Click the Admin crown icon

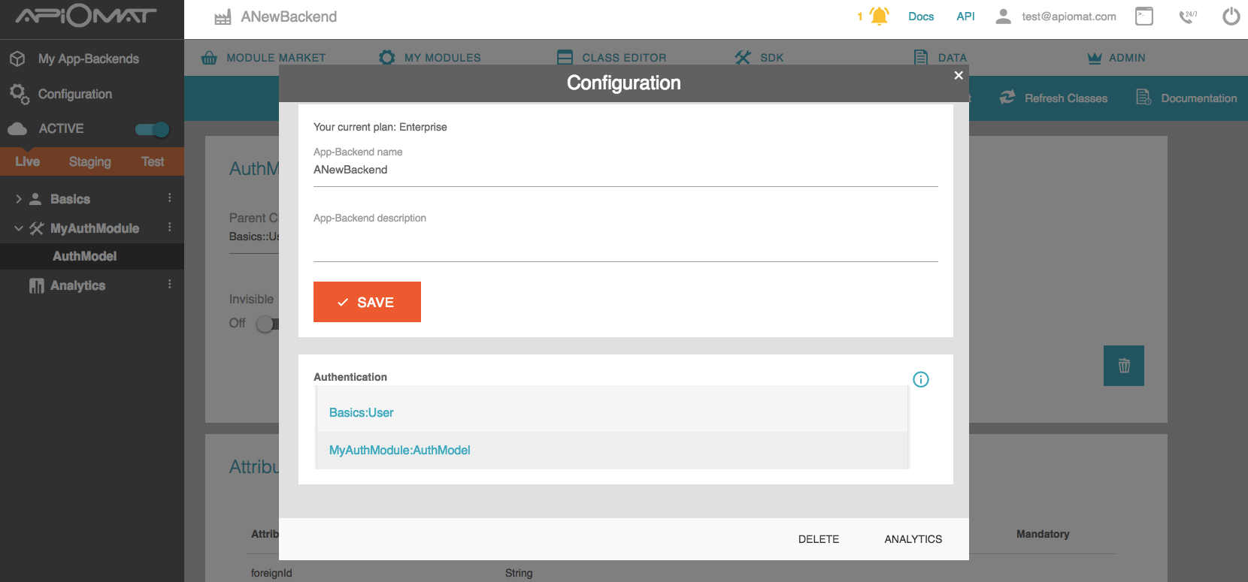pos(1095,58)
